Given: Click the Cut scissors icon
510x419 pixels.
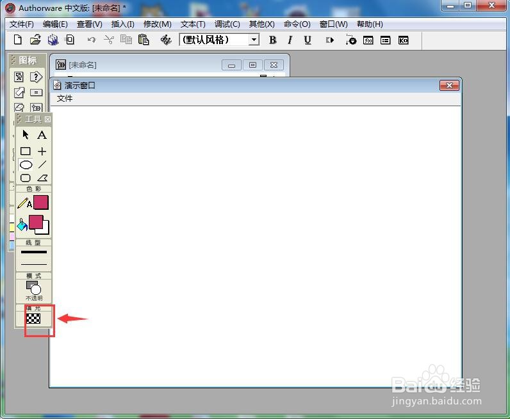Looking at the screenshot, I should 109,40.
